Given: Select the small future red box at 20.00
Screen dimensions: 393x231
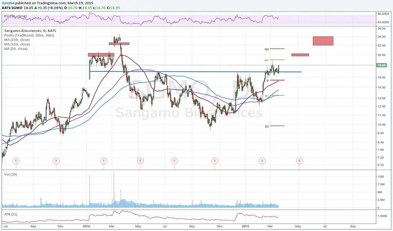Looking at the screenshot, I should point(300,55).
